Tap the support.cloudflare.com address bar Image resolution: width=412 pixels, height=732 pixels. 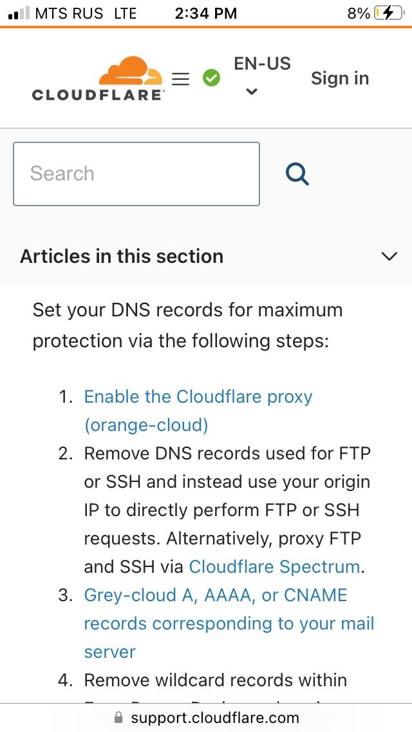(x=214, y=718)
